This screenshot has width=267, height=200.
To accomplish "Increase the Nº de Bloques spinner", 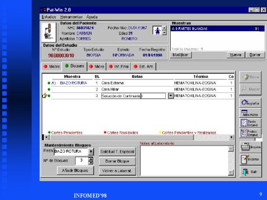I will [x=91, y=159].
